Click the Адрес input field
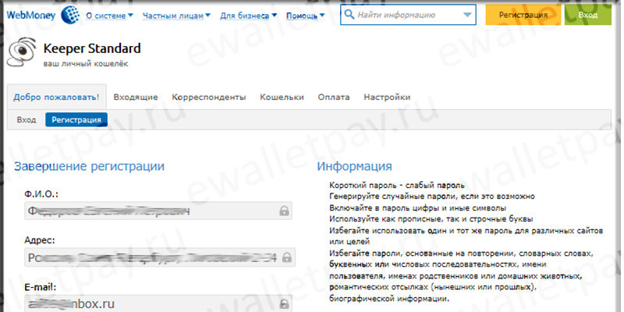 click(x=160, y=257)
